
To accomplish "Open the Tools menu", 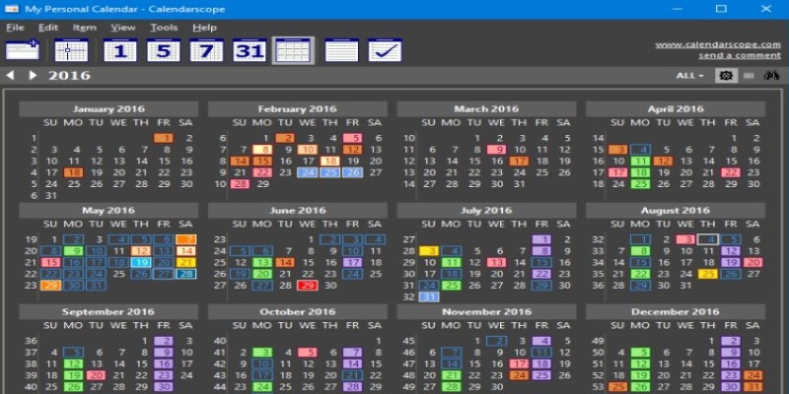I will click(164, 28).
